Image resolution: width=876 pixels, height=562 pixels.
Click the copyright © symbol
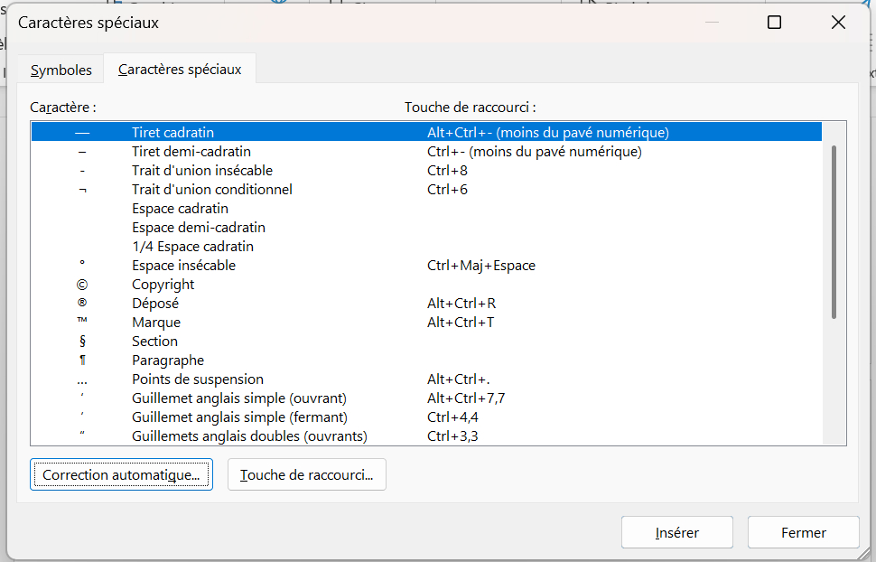pos(82,285)
